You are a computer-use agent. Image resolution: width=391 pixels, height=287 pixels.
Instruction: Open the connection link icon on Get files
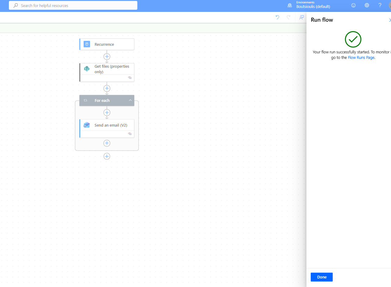130,78
